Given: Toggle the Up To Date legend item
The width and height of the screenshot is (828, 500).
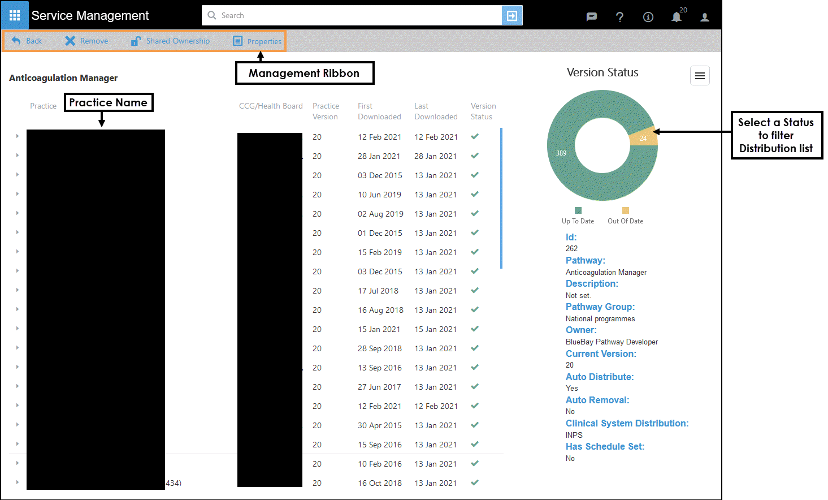Looking at the screenshot, I should point(578,215).
